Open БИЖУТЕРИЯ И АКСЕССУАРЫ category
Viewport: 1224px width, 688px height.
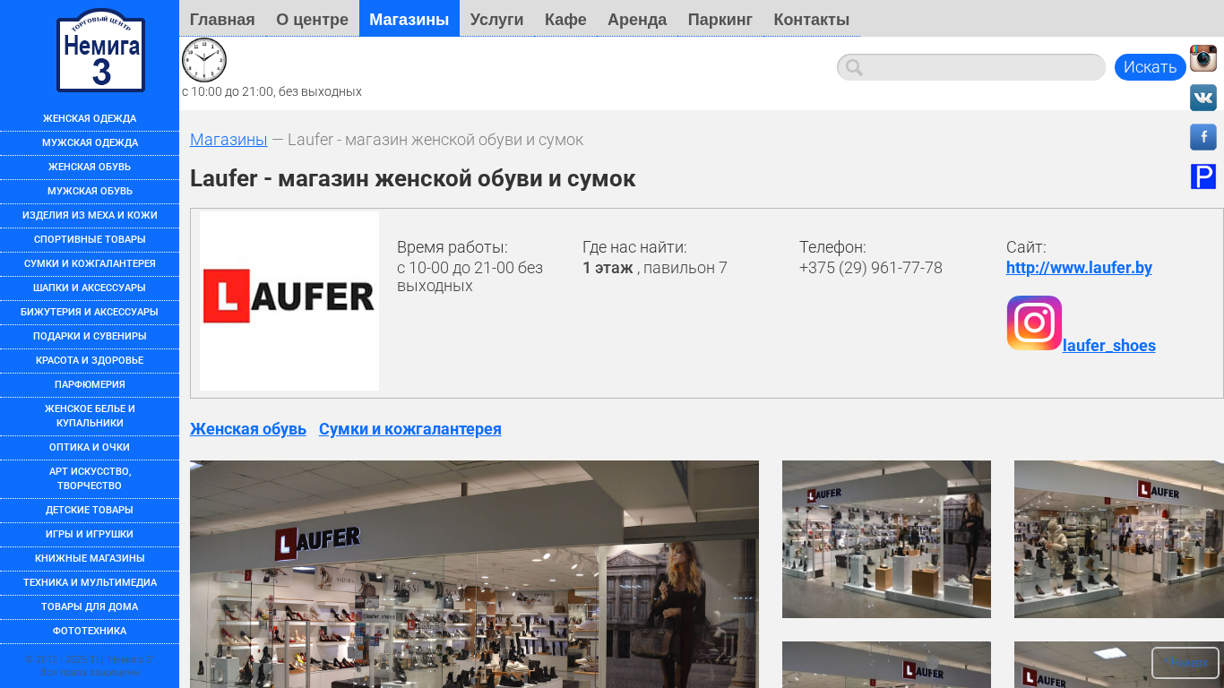tap(90, 313)
